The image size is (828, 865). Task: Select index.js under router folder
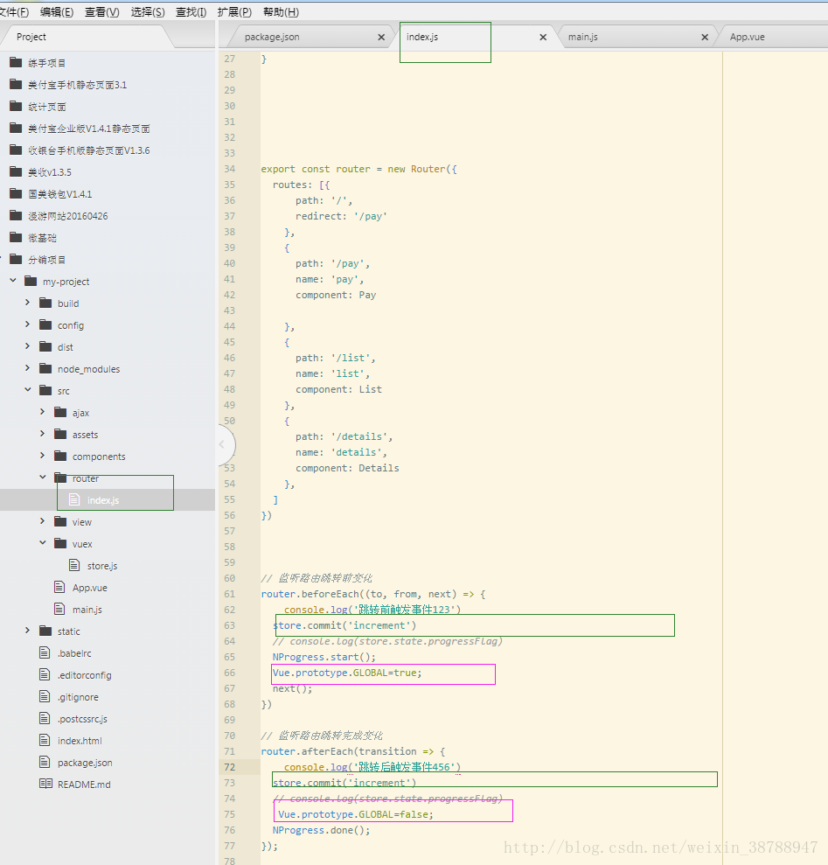coord(108,499)
